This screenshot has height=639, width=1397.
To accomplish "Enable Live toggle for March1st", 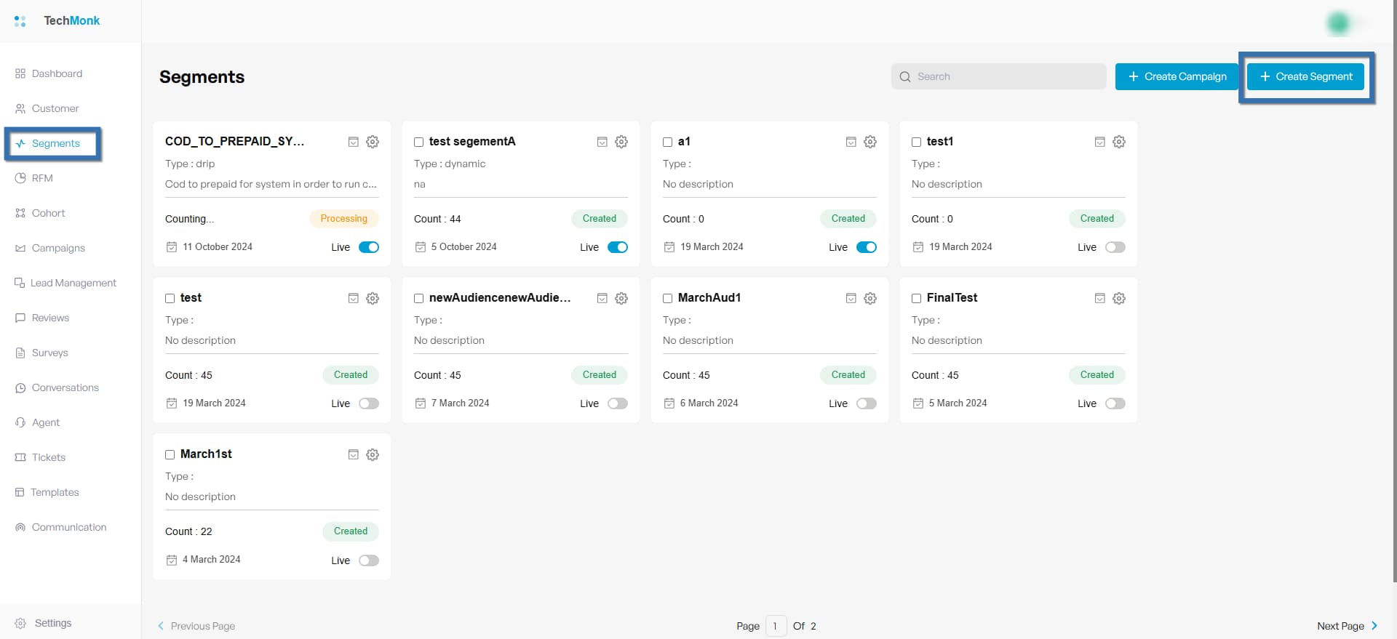I will pyautogui.click(x=369, y=560).
